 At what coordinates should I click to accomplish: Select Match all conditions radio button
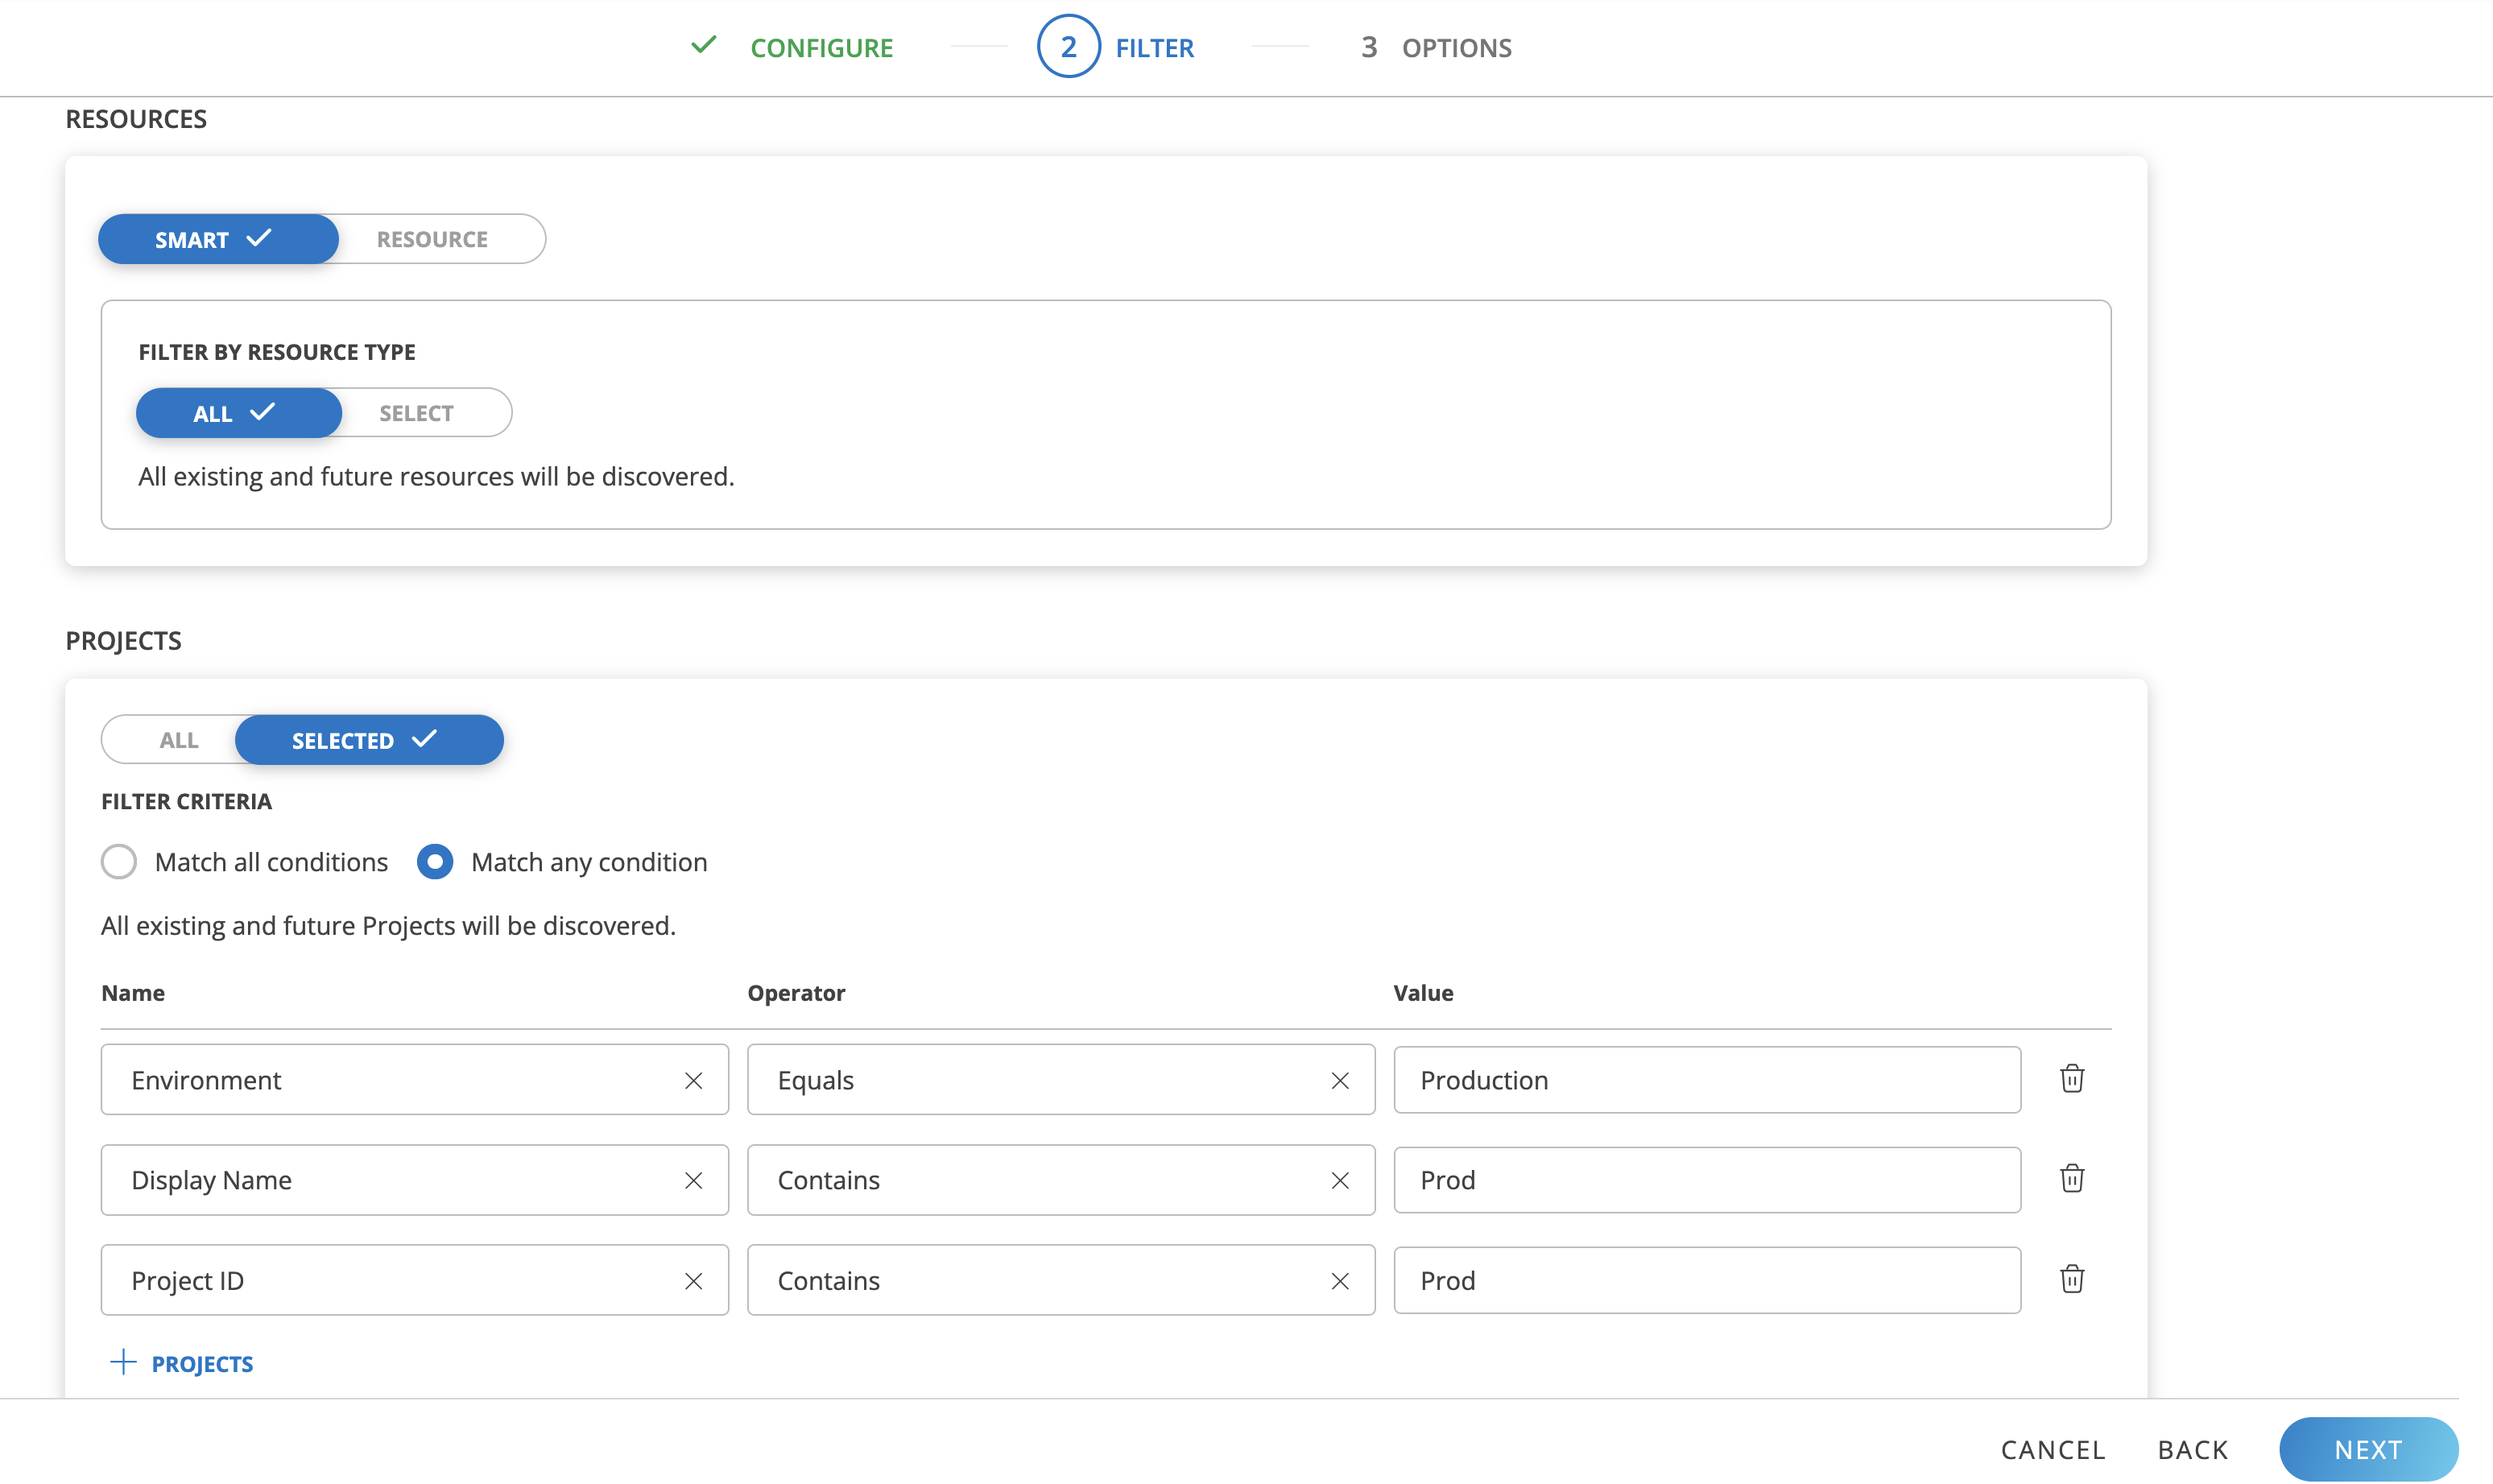point(119,862)
